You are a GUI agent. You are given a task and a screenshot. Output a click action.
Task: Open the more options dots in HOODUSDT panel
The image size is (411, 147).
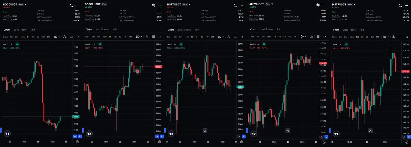pyautogui.click(x=77, y=5)
